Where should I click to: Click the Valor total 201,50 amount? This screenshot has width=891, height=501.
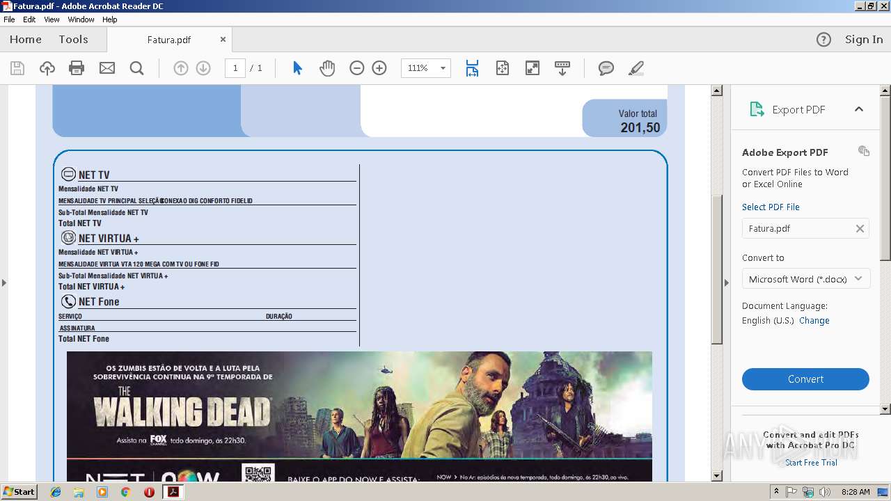[x=640, y=127]
